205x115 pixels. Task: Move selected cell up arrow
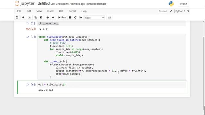pyautogui.click(x=48, y=18)
